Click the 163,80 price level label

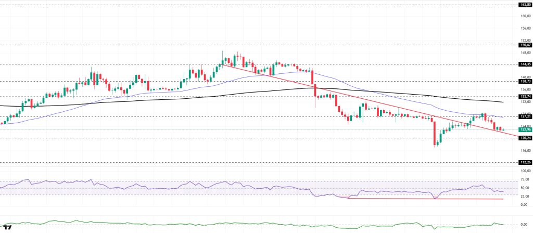click(x=524, y=5)
